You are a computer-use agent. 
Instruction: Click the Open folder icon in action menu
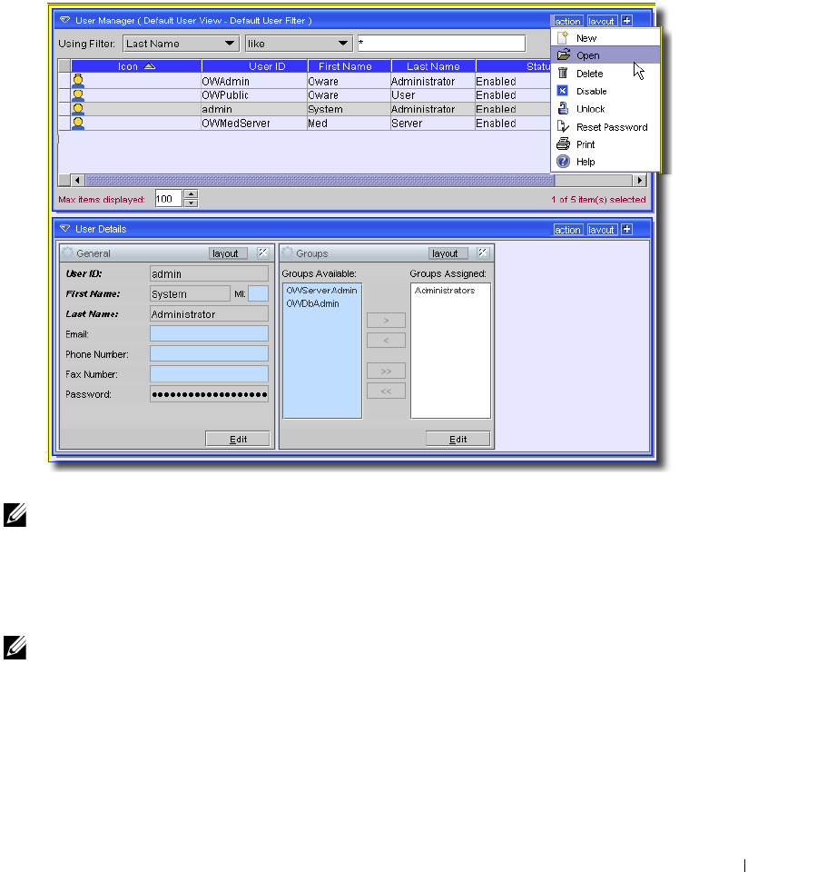tap(563, 55)
